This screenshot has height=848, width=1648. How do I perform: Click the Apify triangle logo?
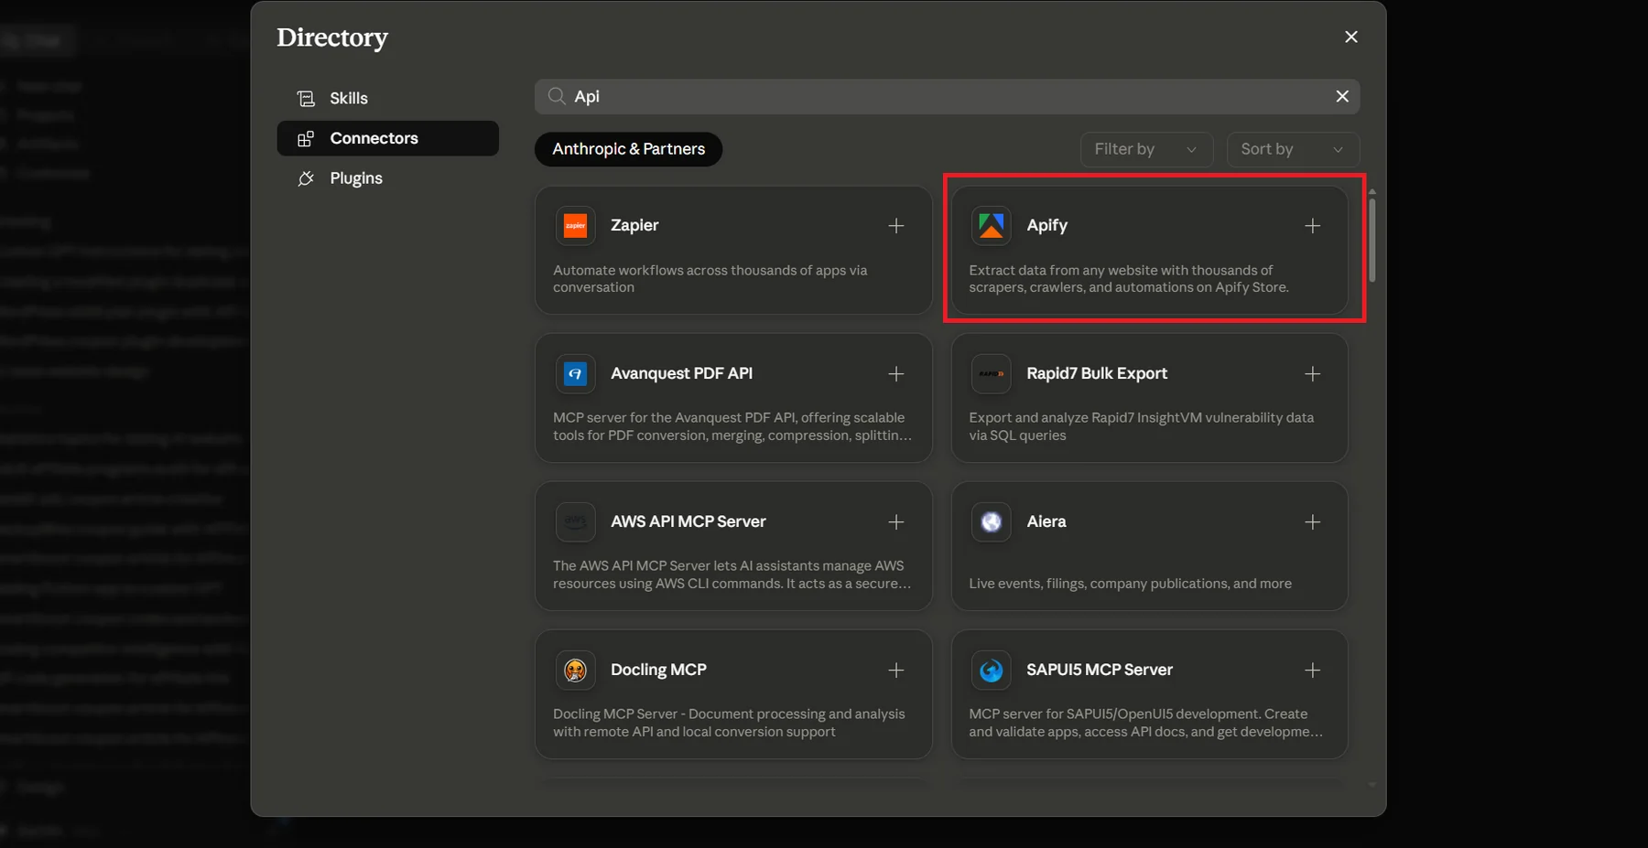(991, 226)
